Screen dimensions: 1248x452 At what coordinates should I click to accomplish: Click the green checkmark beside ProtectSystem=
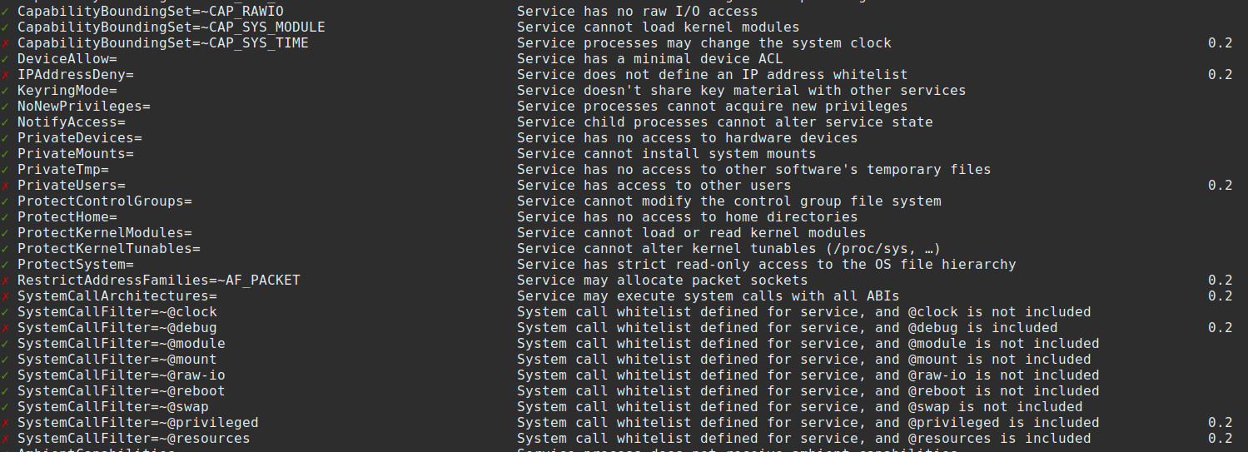coord(5,265)
